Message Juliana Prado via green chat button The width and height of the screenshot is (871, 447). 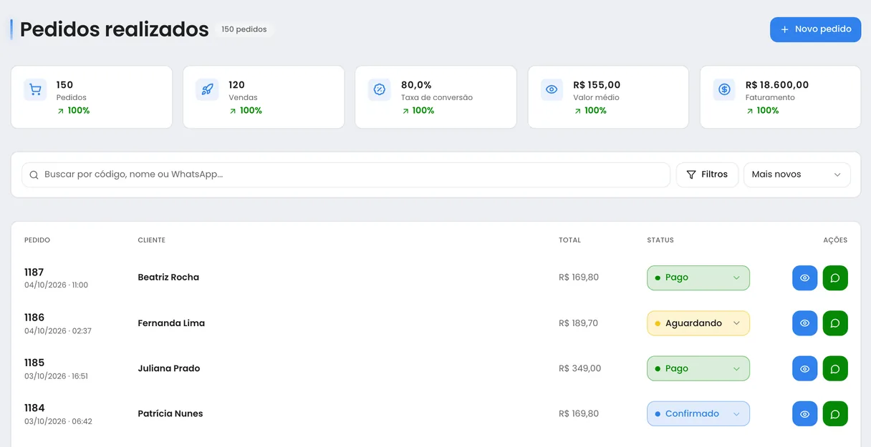click(x=835, y=369)
